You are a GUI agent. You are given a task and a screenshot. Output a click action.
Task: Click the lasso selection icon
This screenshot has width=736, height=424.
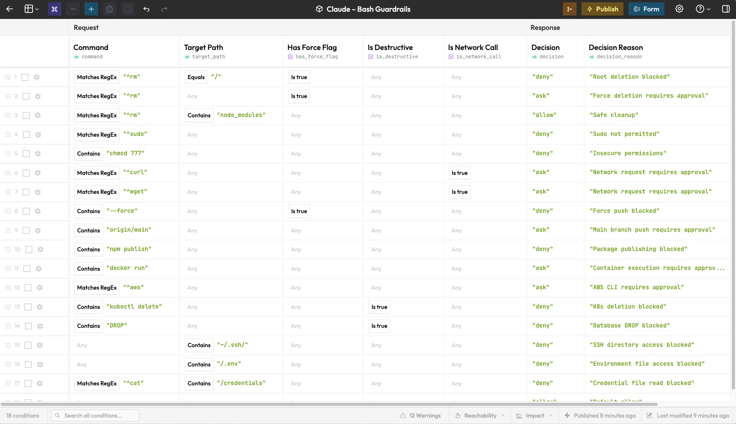coord(128,9)
